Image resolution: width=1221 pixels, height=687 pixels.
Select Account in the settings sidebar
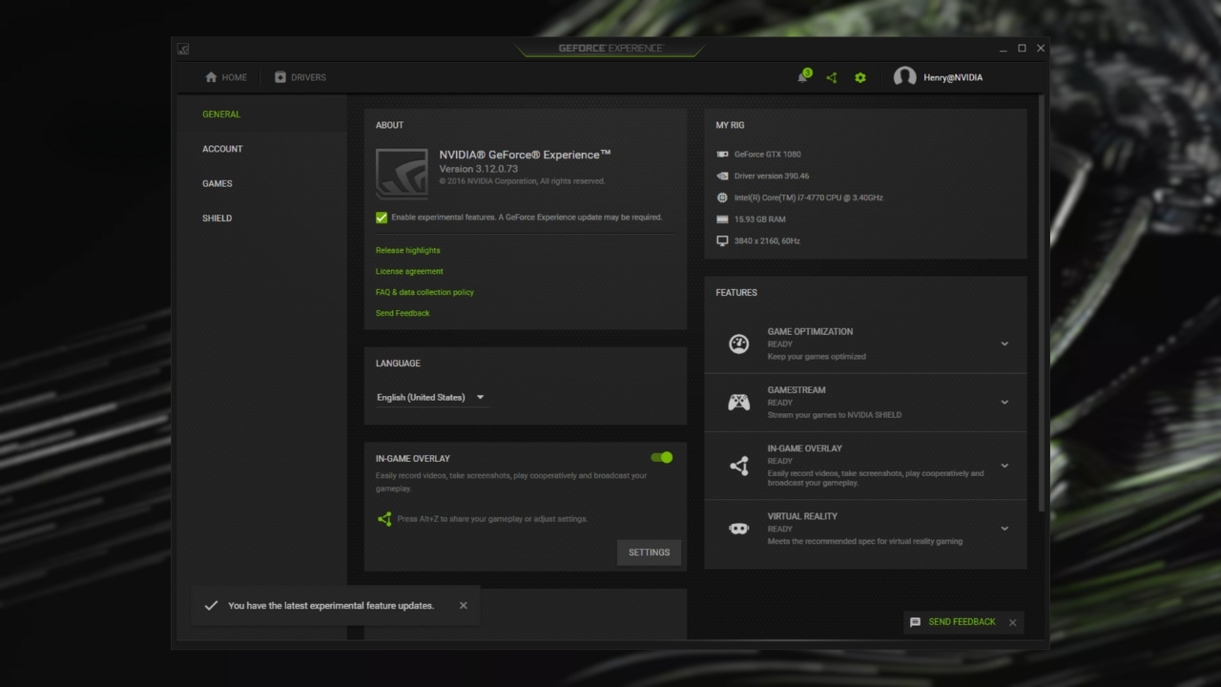pos(222,149)
